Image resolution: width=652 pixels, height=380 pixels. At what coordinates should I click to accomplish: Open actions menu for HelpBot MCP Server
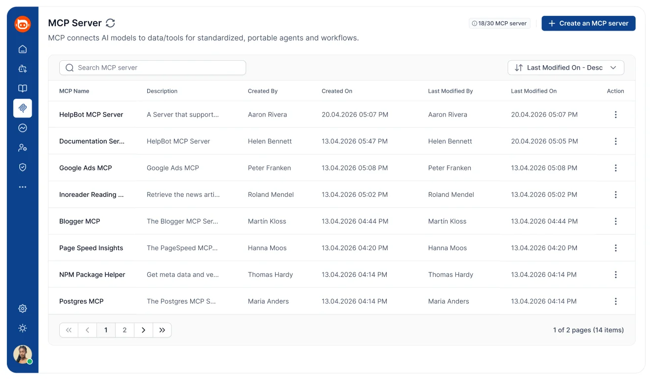click(615, 114)
